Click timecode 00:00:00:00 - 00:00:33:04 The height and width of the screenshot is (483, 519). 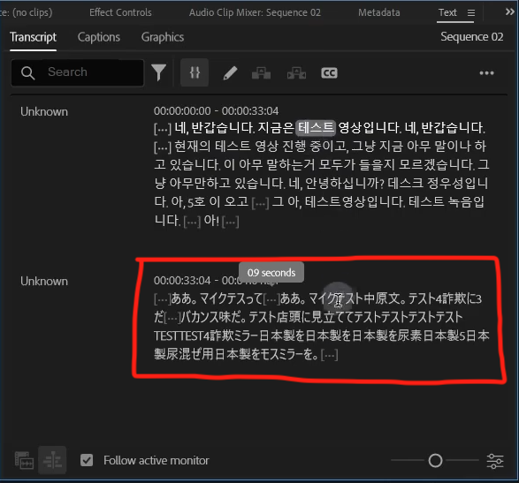(216, 111)
